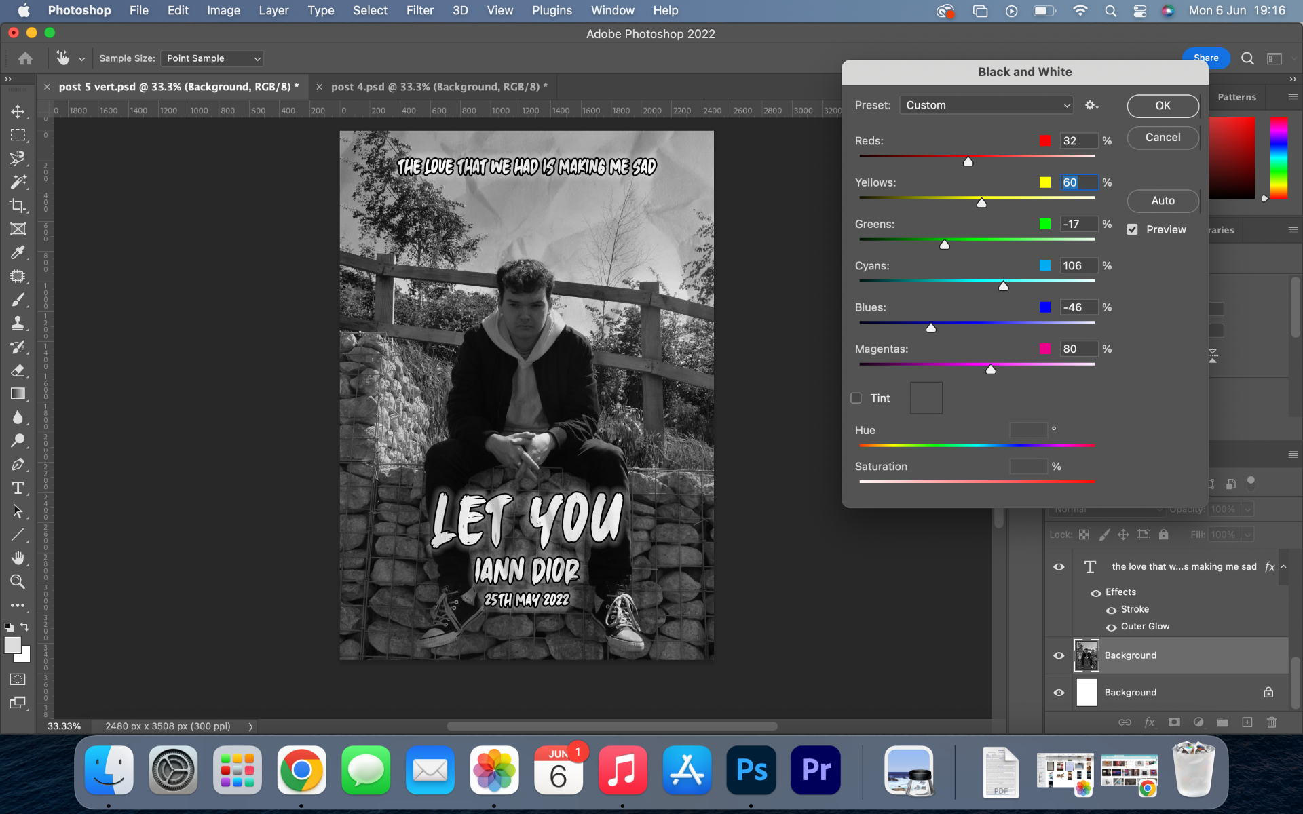Screen dimensions: 1303x814
Task: Click the Cyans slider handle
Action: tap(1003, 286)
